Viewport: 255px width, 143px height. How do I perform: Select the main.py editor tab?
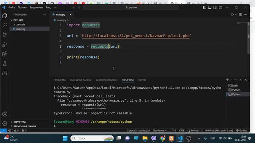pos(62,15)
